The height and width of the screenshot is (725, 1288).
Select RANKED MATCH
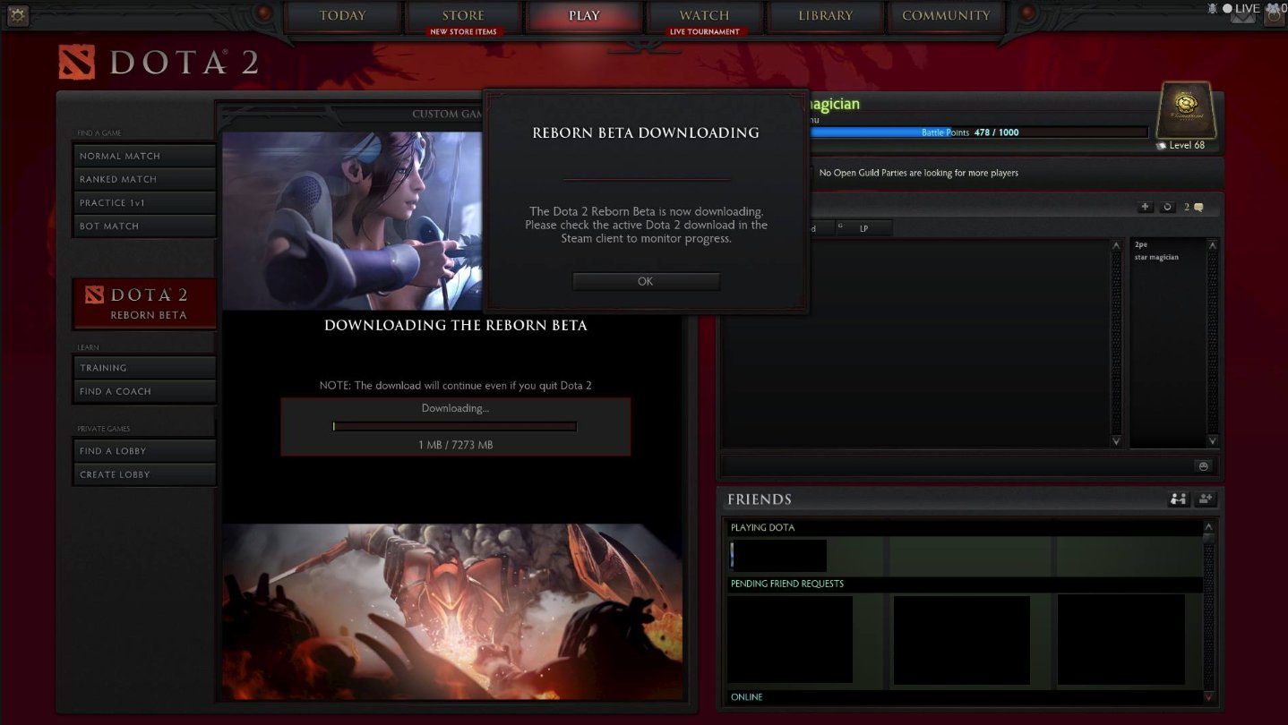[144, 179]
